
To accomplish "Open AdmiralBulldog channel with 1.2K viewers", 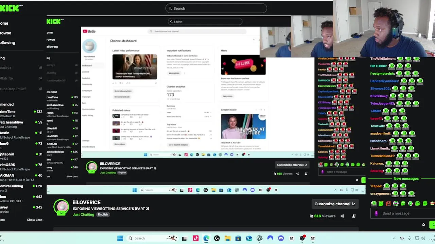I will point(21,188).
